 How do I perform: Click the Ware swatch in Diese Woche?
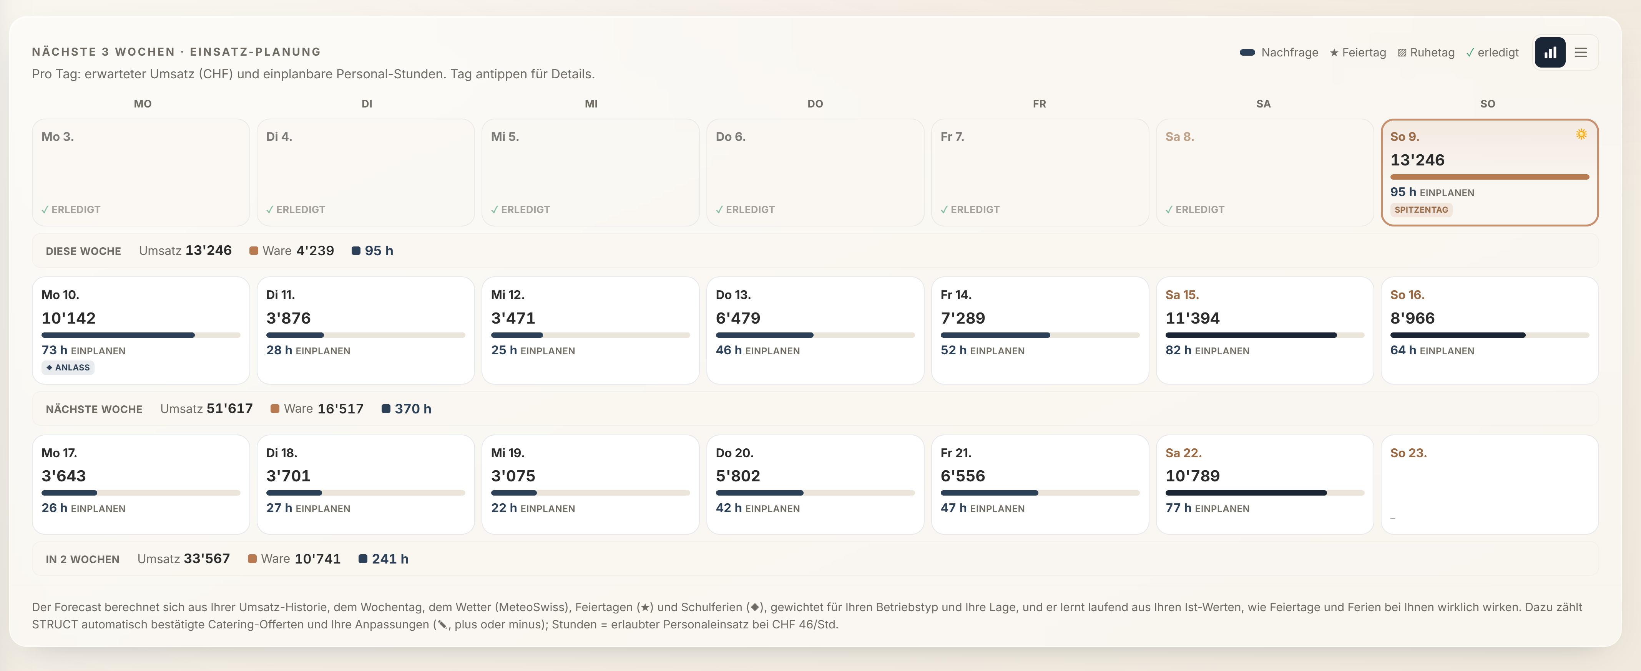click(254, 251)
